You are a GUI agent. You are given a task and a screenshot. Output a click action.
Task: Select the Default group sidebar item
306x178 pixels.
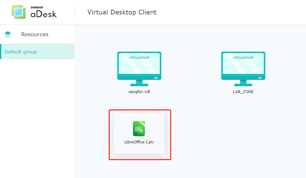(37, 52)
